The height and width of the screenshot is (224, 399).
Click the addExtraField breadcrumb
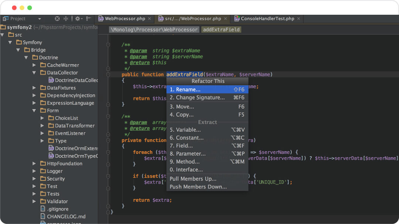point(221,29)
